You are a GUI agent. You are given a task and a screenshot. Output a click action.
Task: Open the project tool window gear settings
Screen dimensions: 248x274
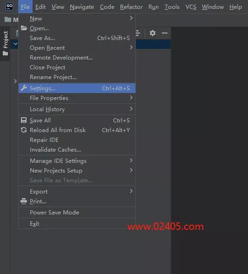153,33
